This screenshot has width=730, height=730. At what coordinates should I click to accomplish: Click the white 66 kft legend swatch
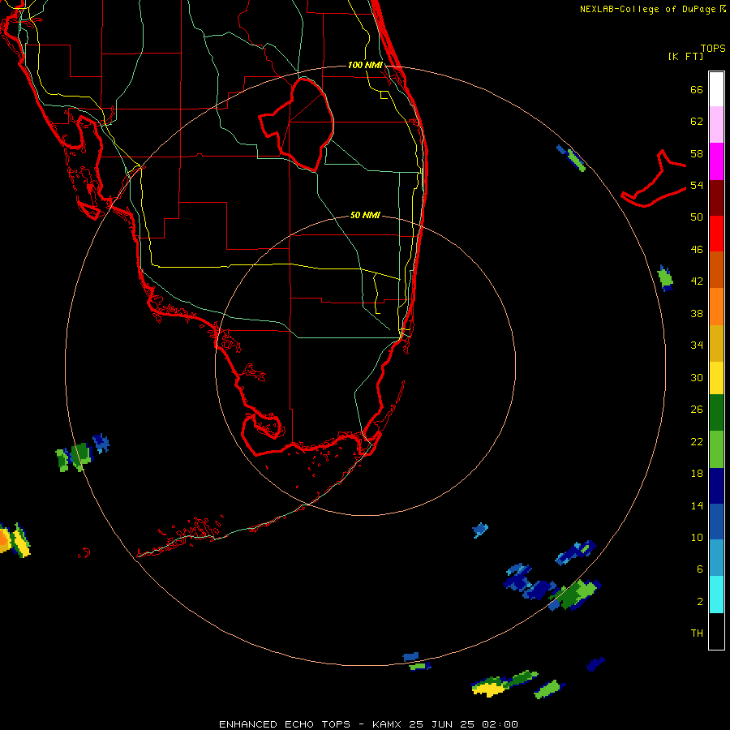click(x=716, y=89)
